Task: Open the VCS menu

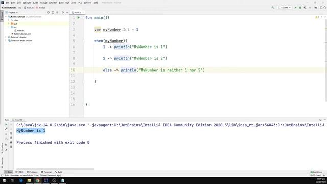Action: tap(80, 3)
